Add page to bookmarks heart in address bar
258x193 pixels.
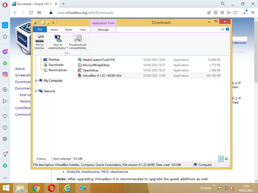pyautogui.click(x=235, y=13)
